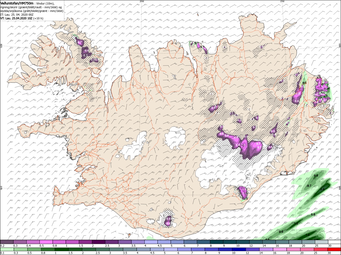Viewport: 341px width, 255px height.
Task: Pick upper legend dark teal swatch 8 to 9
Action: (x=217, y=242)
